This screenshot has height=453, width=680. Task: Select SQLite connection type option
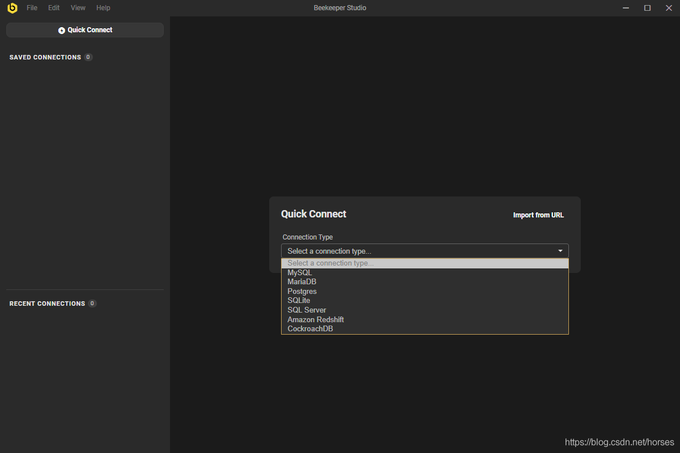point(299,300)
